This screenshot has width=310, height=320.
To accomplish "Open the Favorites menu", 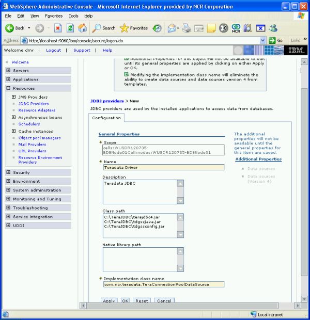I will [54, 16].
